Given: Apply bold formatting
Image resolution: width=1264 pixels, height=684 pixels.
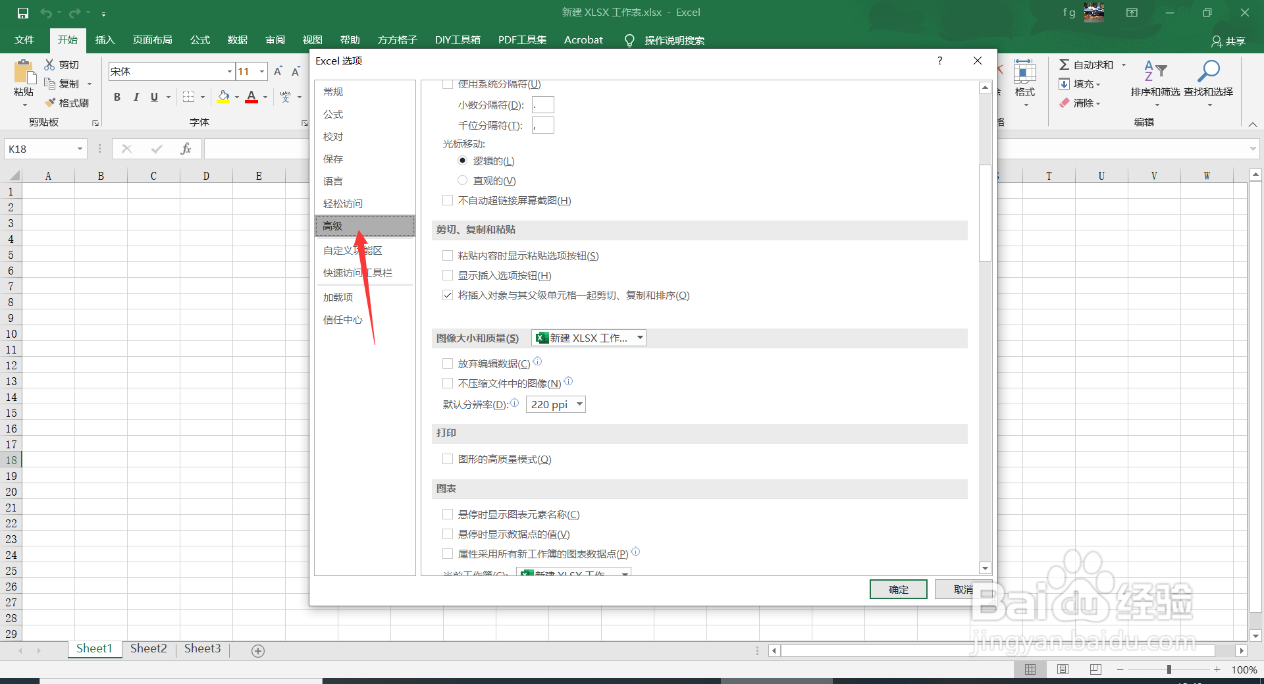Looking at the screenshot, I should tap(117, 97).
